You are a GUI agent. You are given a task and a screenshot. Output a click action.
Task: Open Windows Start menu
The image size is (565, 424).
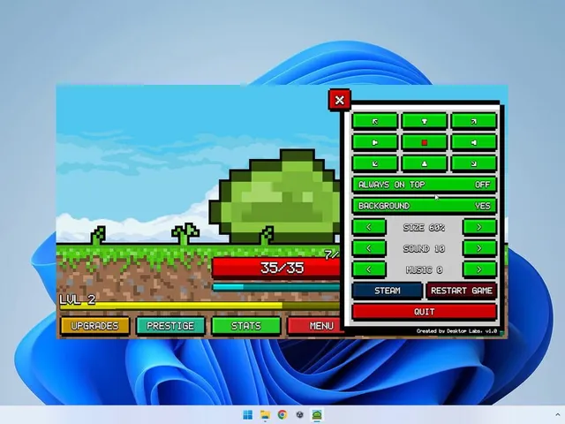click(x=248, y=414)
